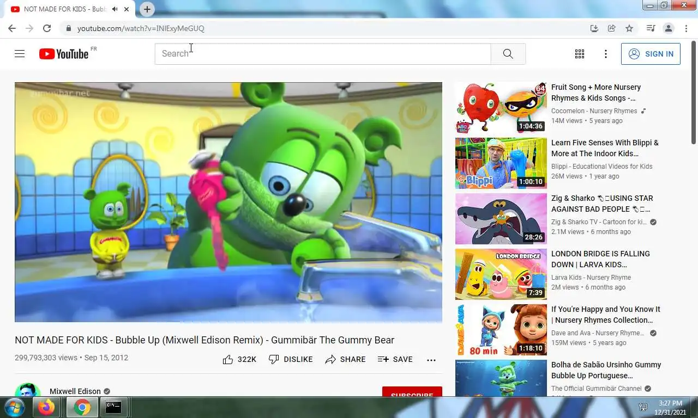Click the SIGN IN button
This screenshot has height=418, width=698.
point(651,54)
